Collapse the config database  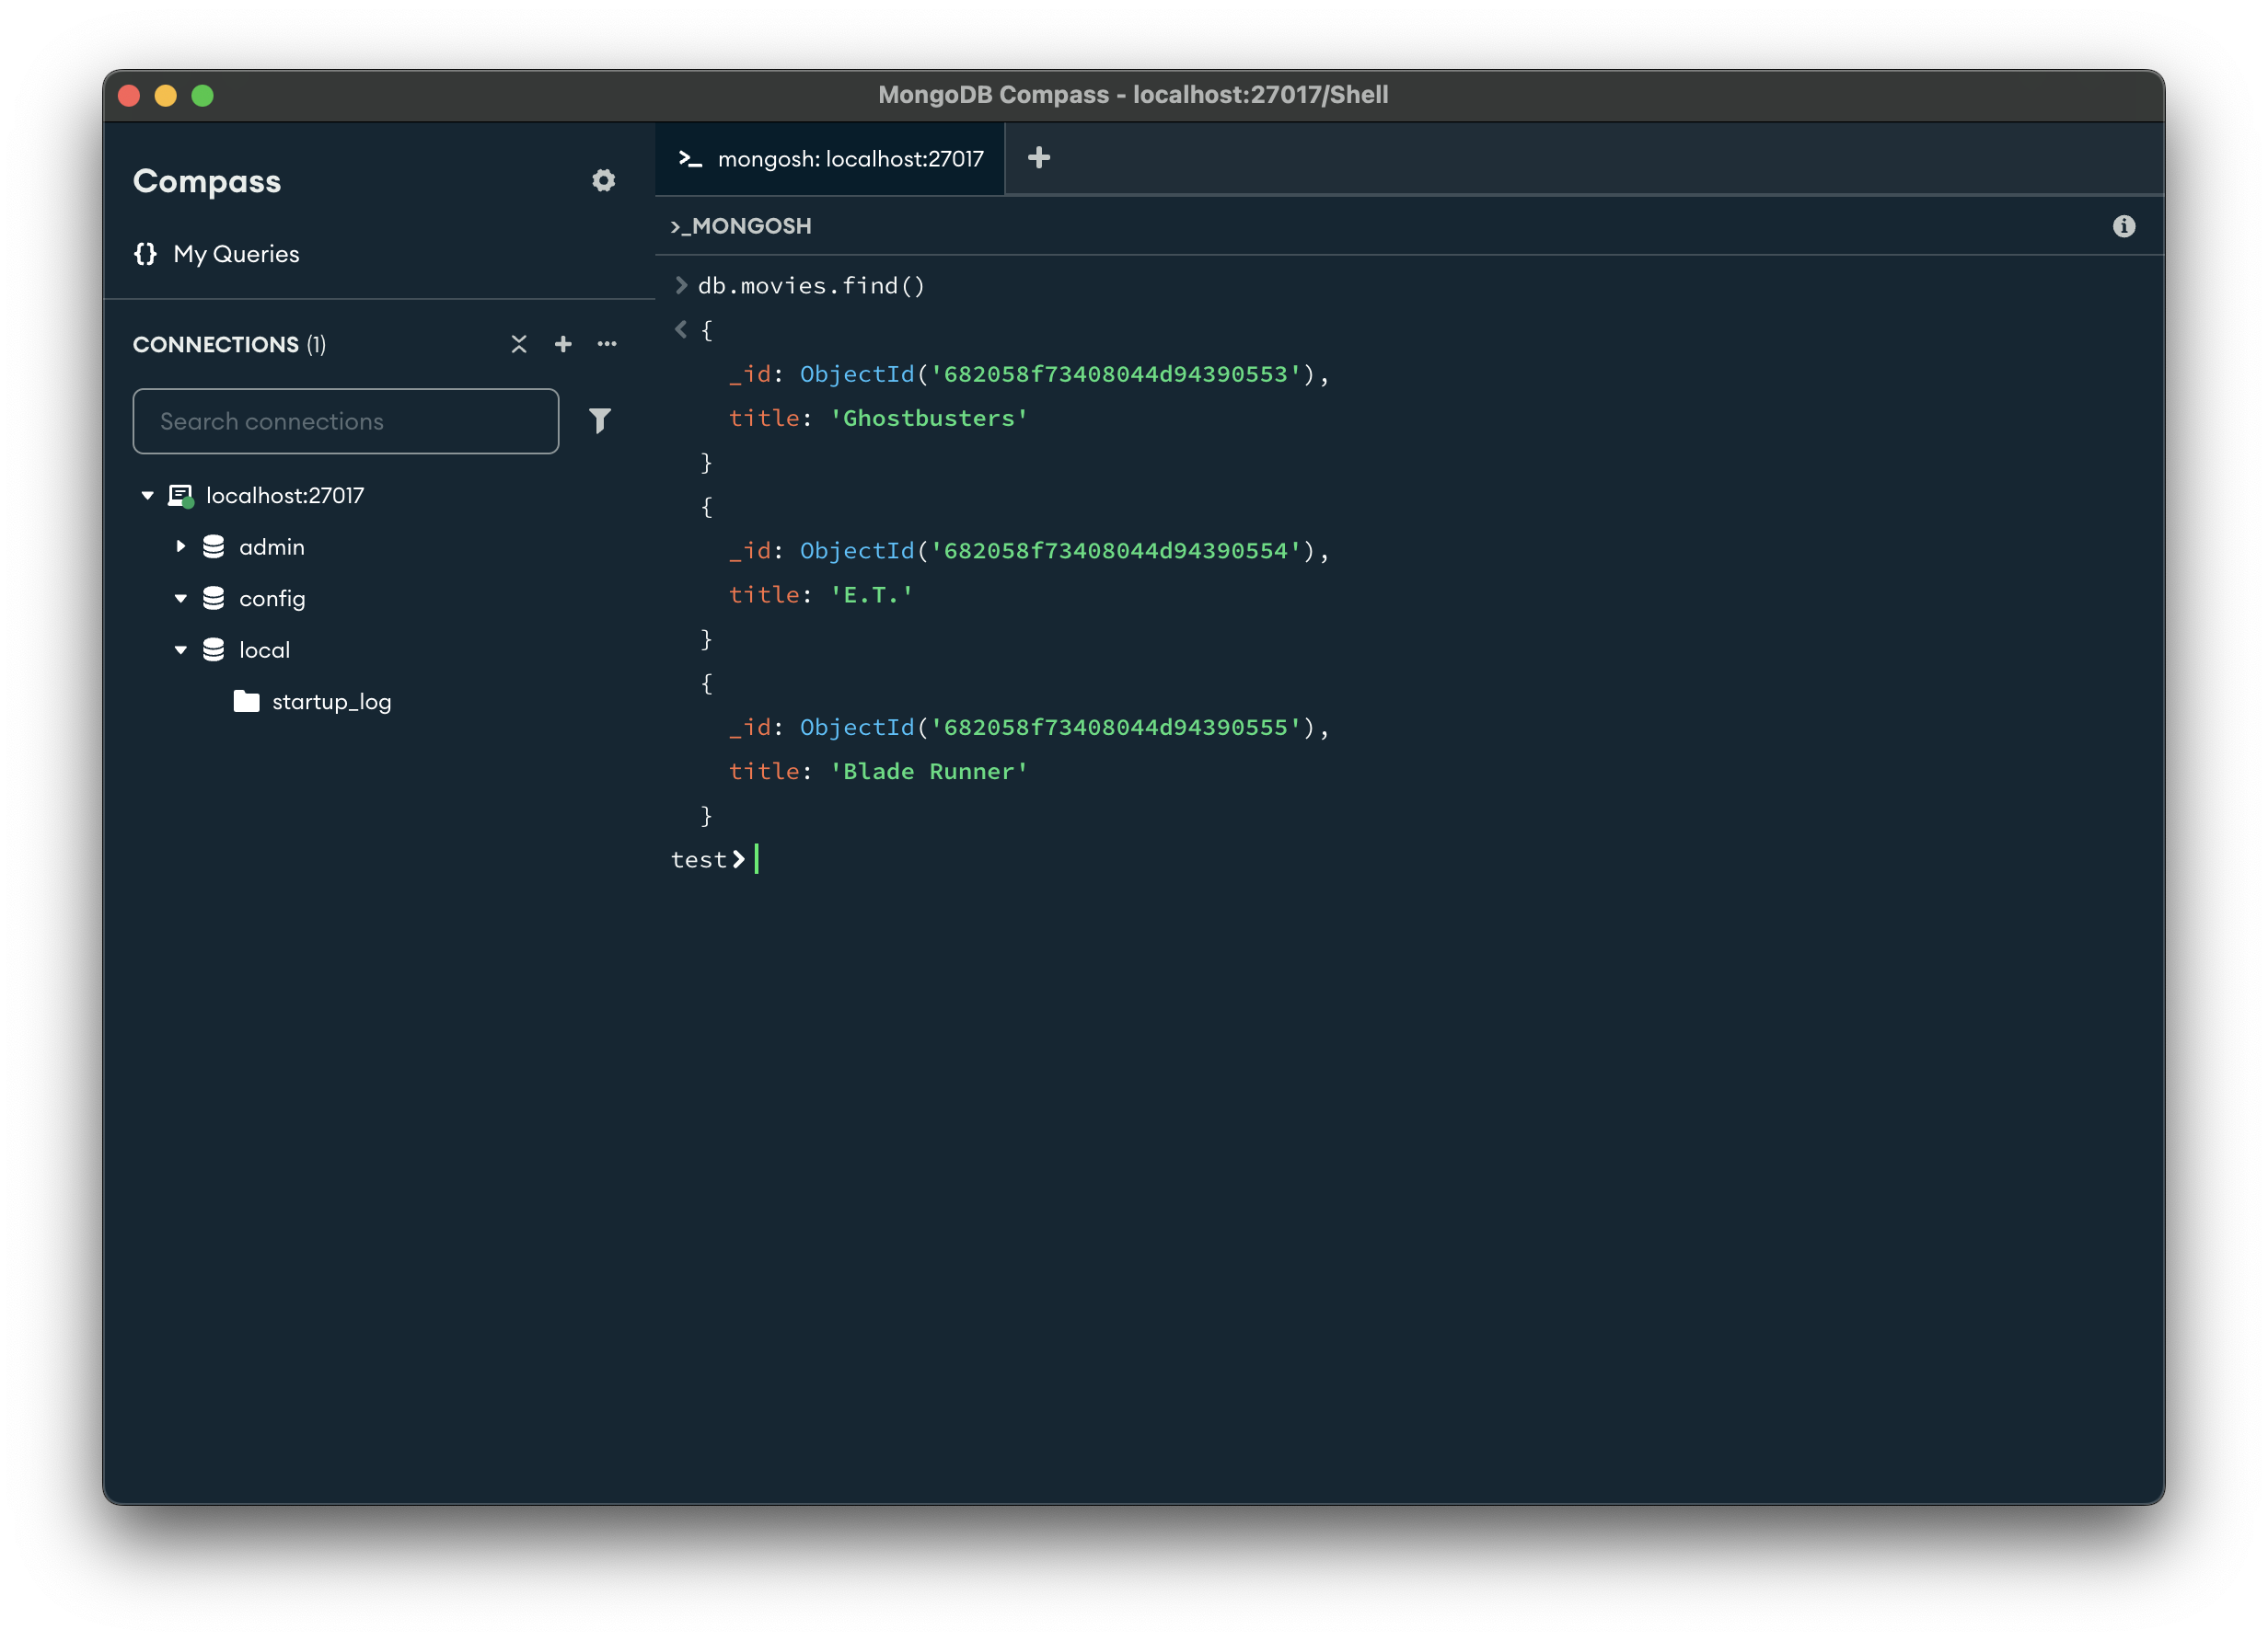(x=181, y=599)
